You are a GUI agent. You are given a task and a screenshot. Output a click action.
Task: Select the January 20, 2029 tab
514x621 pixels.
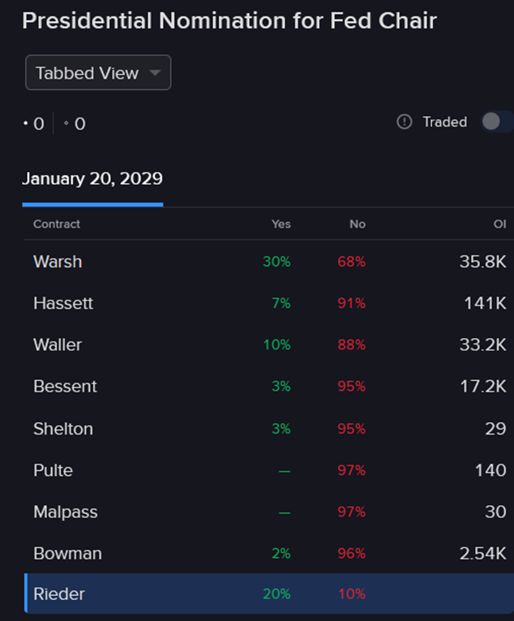pyautogui.click(x=92, y=179)
